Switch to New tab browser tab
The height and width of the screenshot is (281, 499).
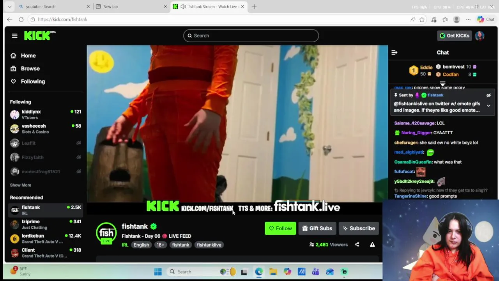point(131,7)
